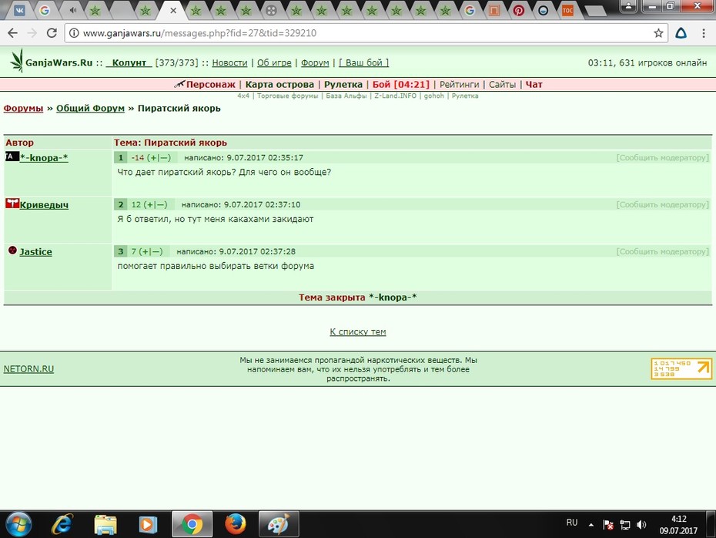Viewport: 716px width, 538px height.
Task: Switch to Paint in the taskbar
Action: (x=279, y=524)
